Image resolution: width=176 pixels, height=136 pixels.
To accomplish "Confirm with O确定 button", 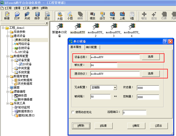I will tap(136, 126).
